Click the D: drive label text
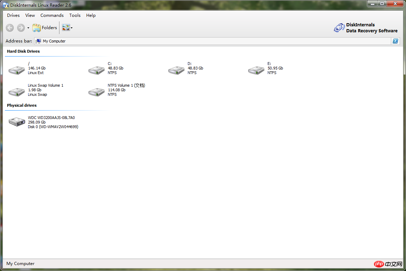 (190, 64)
